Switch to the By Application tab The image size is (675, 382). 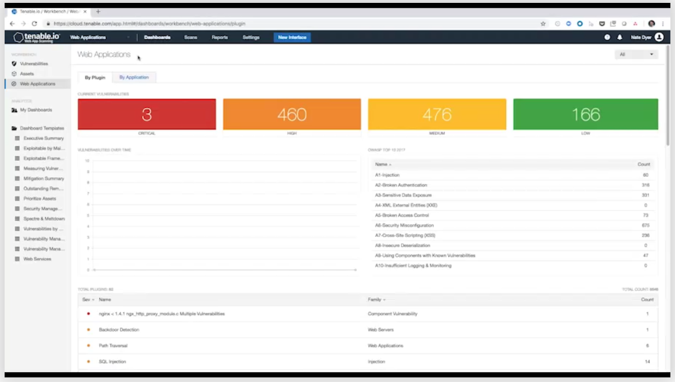134,77
